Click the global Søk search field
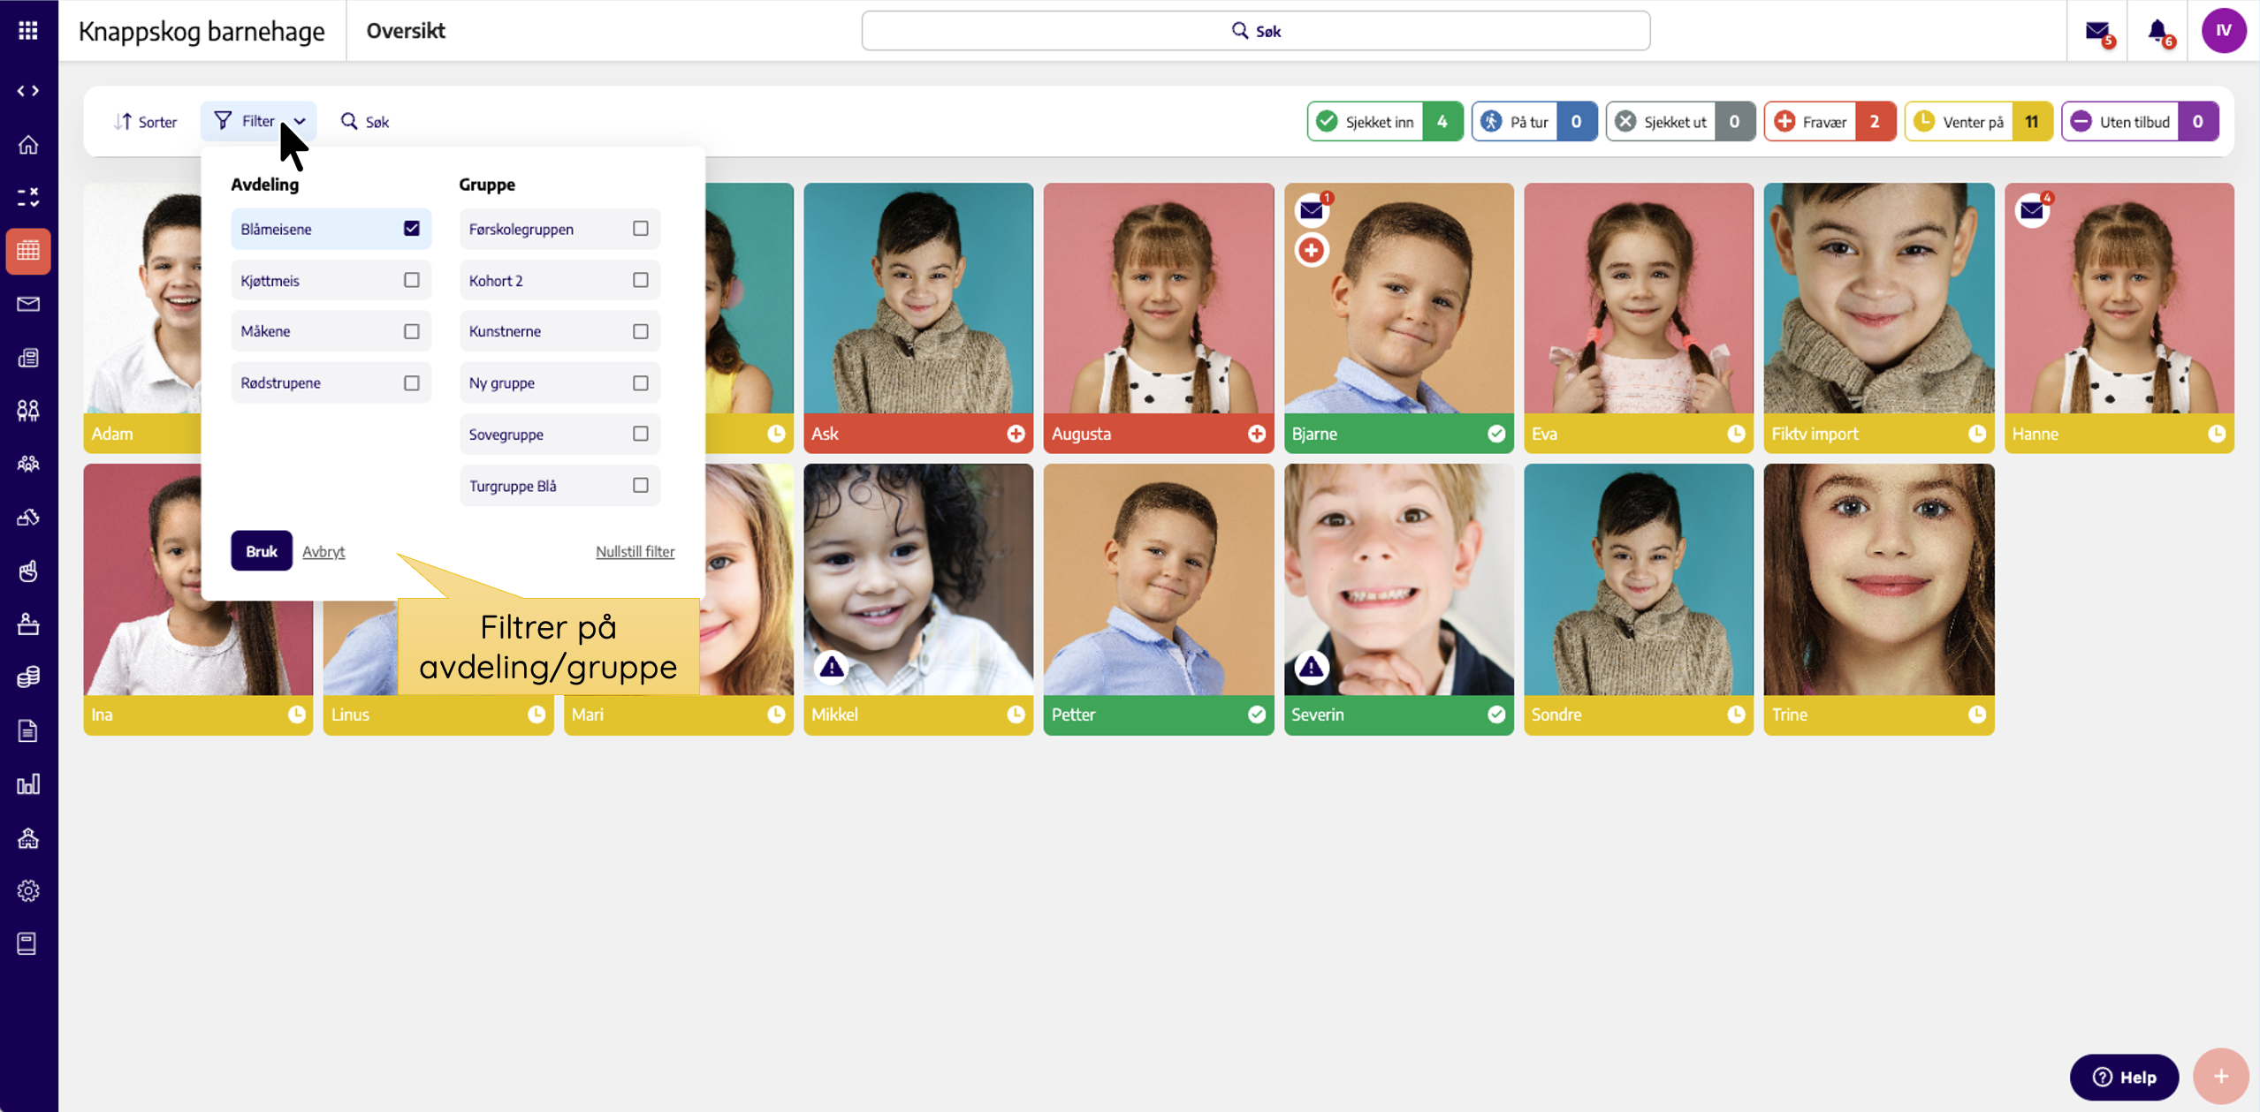The height and width of the screenshot is (1112, 2260). (x=1255, y=31)
